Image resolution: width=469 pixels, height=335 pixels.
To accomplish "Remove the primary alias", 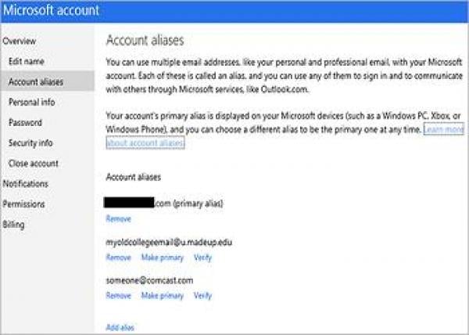I will coord(118,218).
